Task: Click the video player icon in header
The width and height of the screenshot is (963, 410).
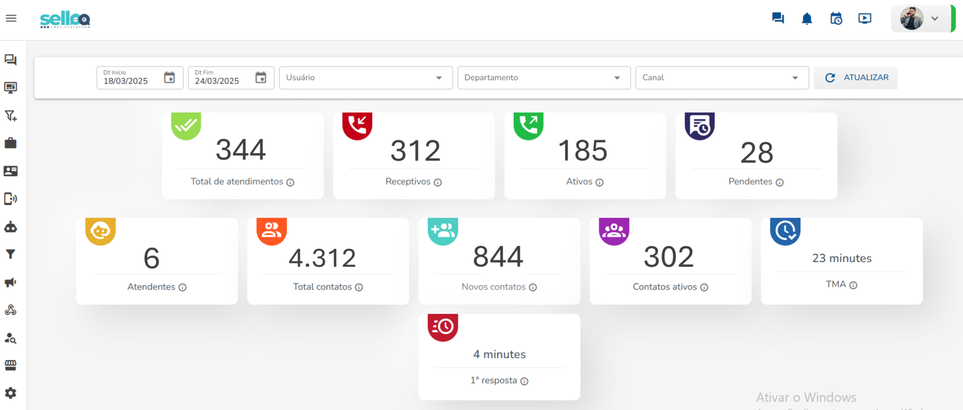Action: [x=864, y=19]
